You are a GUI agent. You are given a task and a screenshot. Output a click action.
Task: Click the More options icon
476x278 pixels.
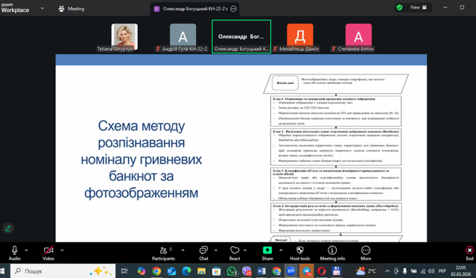pyautogui.click(x=366, y=250)
